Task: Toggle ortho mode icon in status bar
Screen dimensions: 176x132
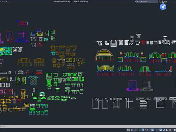Action: [139, 130]
